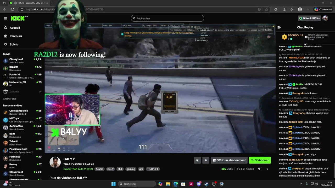335x188 pixels.
Task: Click the S'abonner button
Action: click(260, 160)
